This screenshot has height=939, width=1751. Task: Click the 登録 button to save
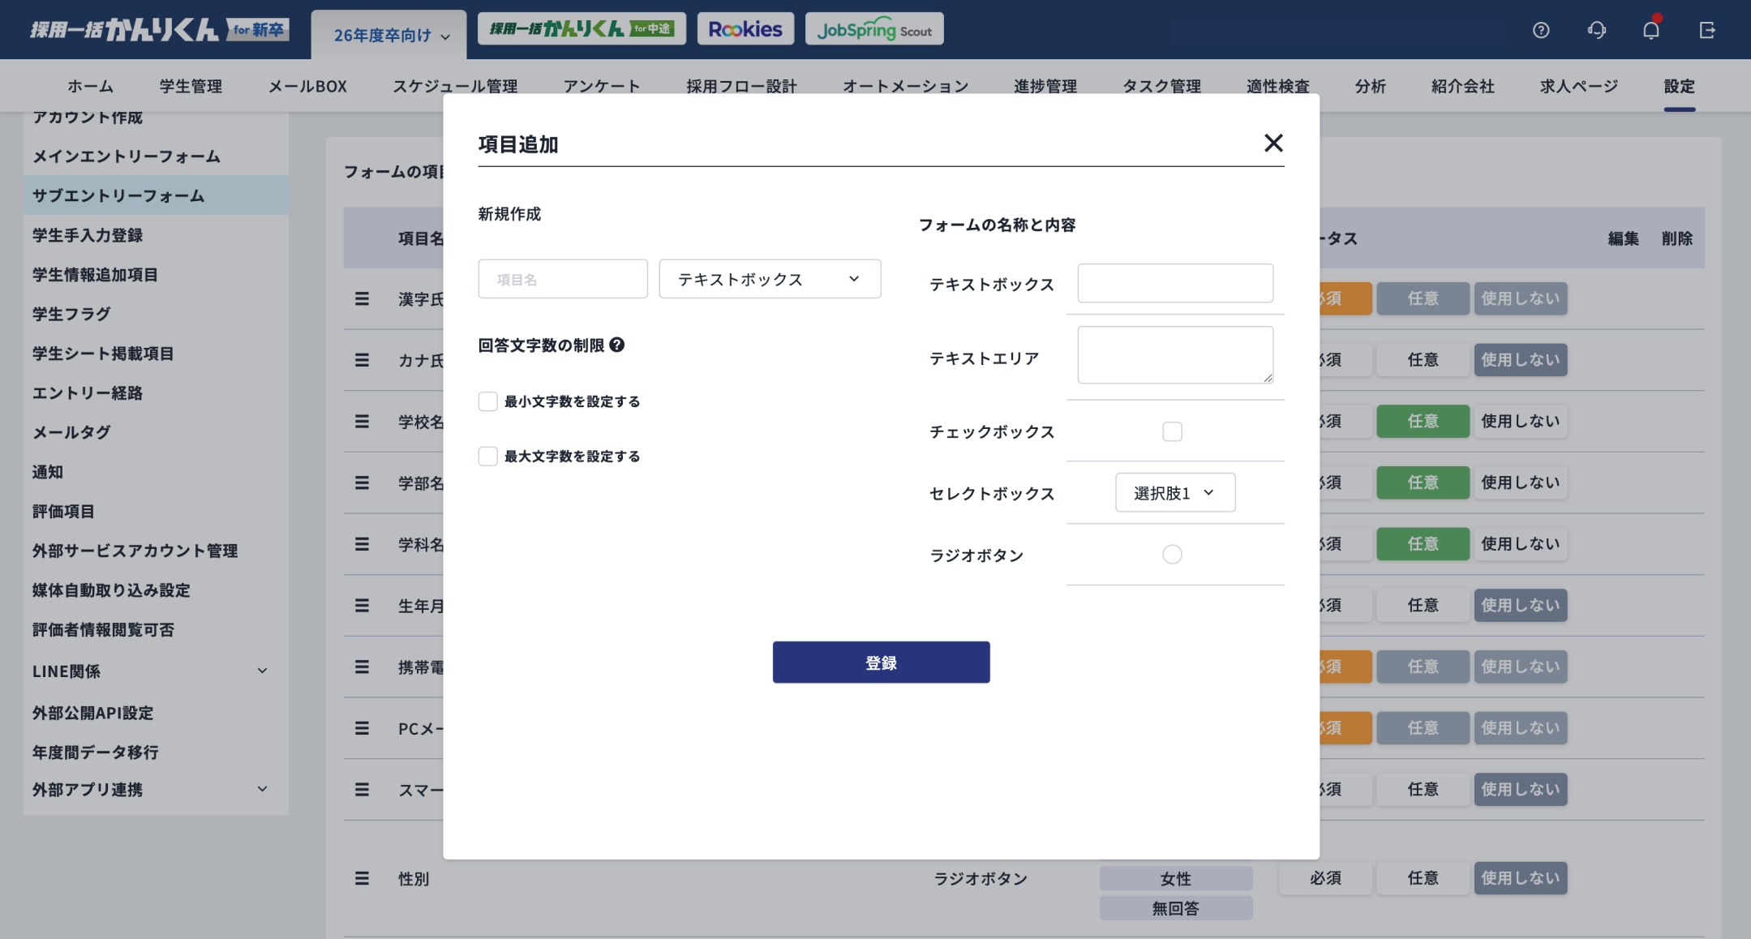881,662
